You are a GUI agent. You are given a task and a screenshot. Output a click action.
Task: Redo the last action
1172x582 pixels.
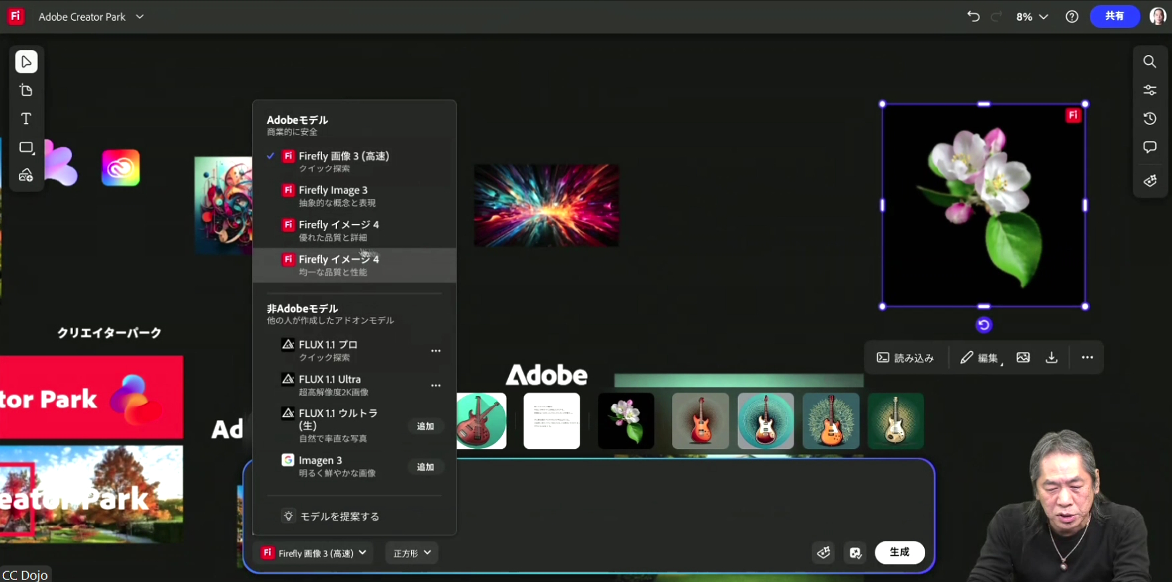click(x=996, y=17)
